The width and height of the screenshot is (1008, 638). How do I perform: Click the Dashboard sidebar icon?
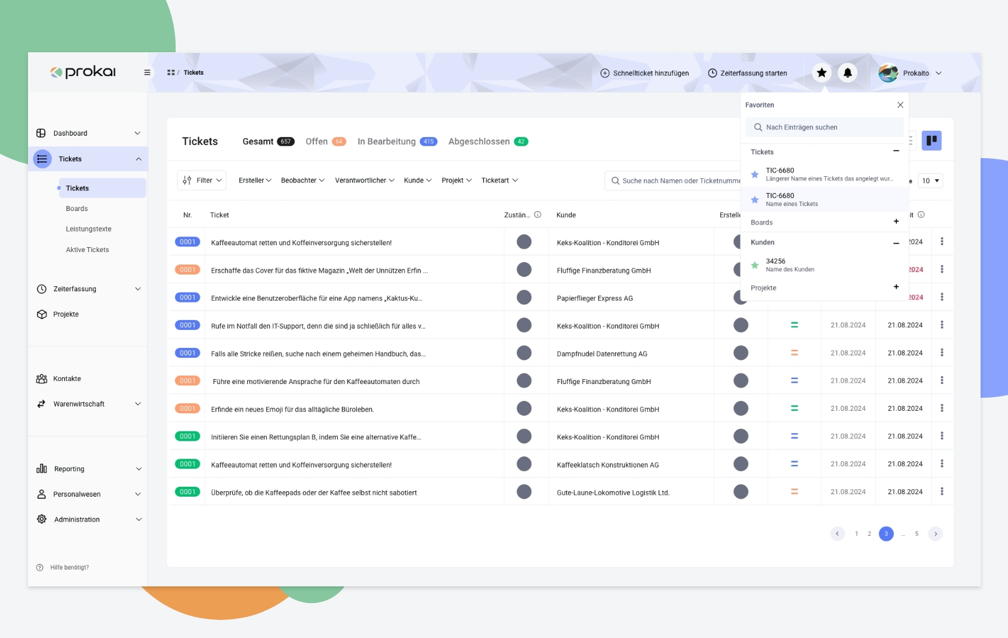point(41,133)
